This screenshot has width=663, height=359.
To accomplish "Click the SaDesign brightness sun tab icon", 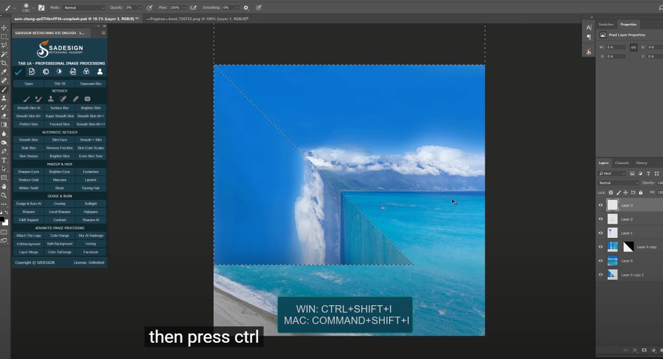I will (x=59, y=72).
